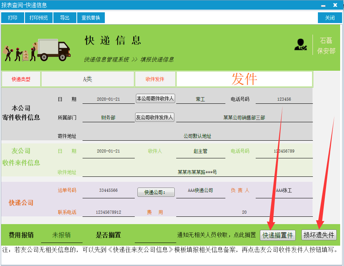Click the 所属部门 label
The width and height of the screenshot is (344, 266).
tap(67, 118)
